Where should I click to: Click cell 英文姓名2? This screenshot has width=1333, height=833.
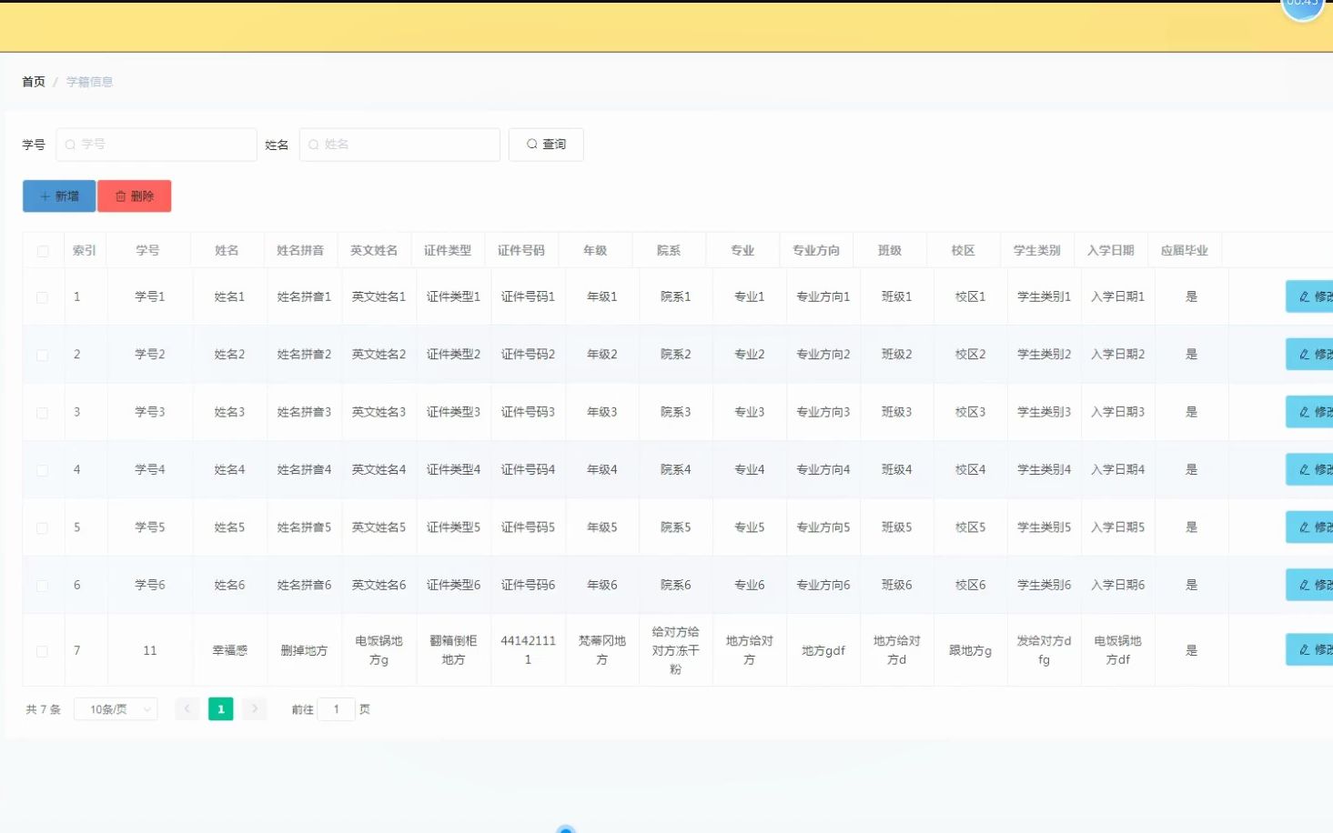point(379,354)
